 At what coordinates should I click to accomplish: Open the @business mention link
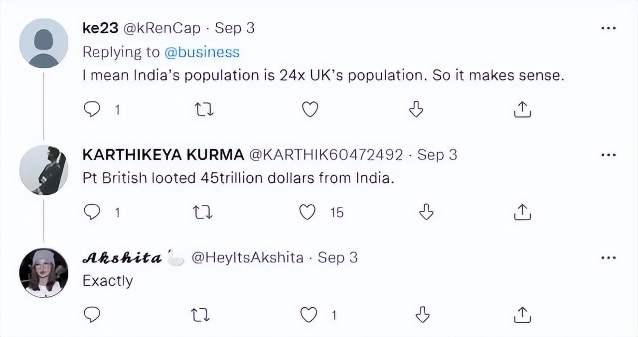coord(202,52)
